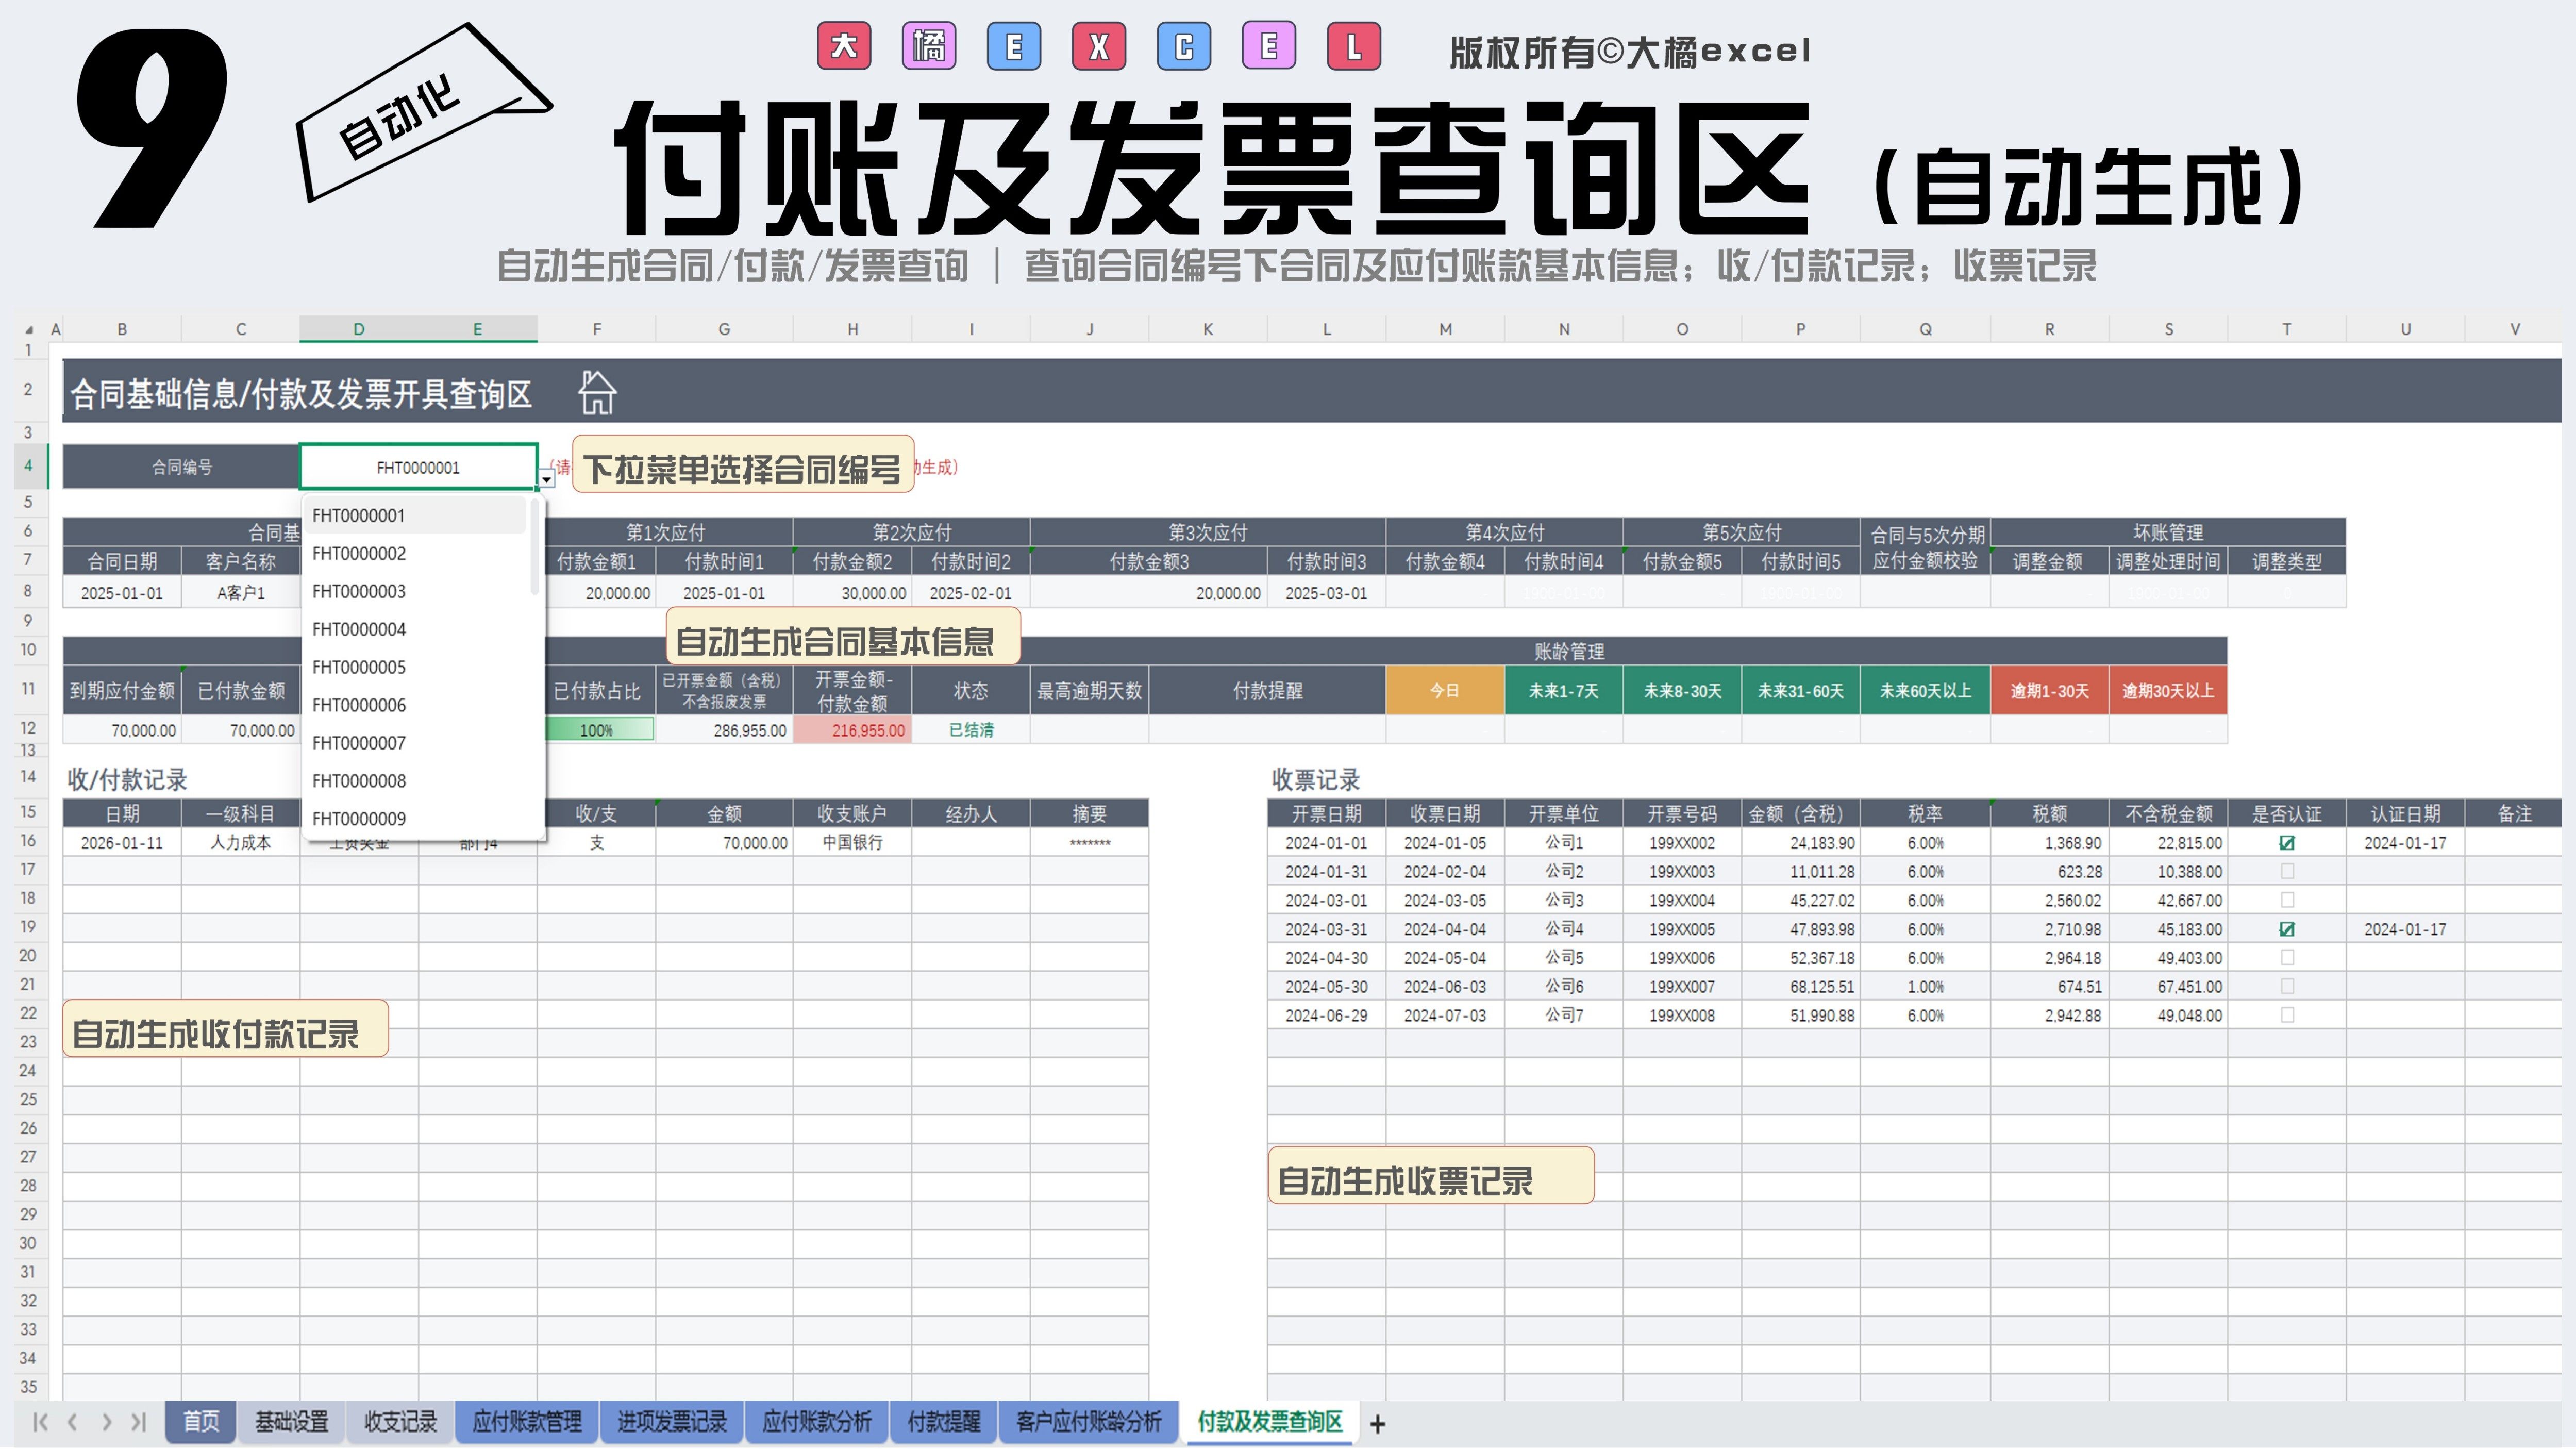Click previous sheet navigation arrow
The width and height of the screenshot is (2576, 1449).
72,1421
